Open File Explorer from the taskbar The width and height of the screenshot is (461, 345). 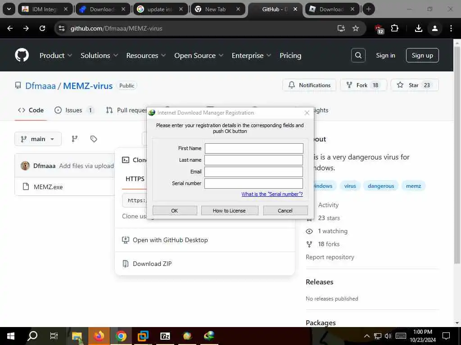(x=77, y=336)
